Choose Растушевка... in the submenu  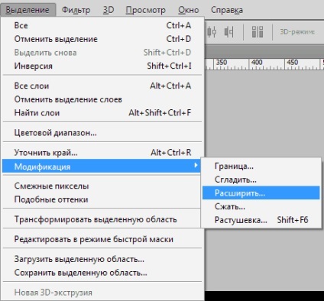pos(261,219)
